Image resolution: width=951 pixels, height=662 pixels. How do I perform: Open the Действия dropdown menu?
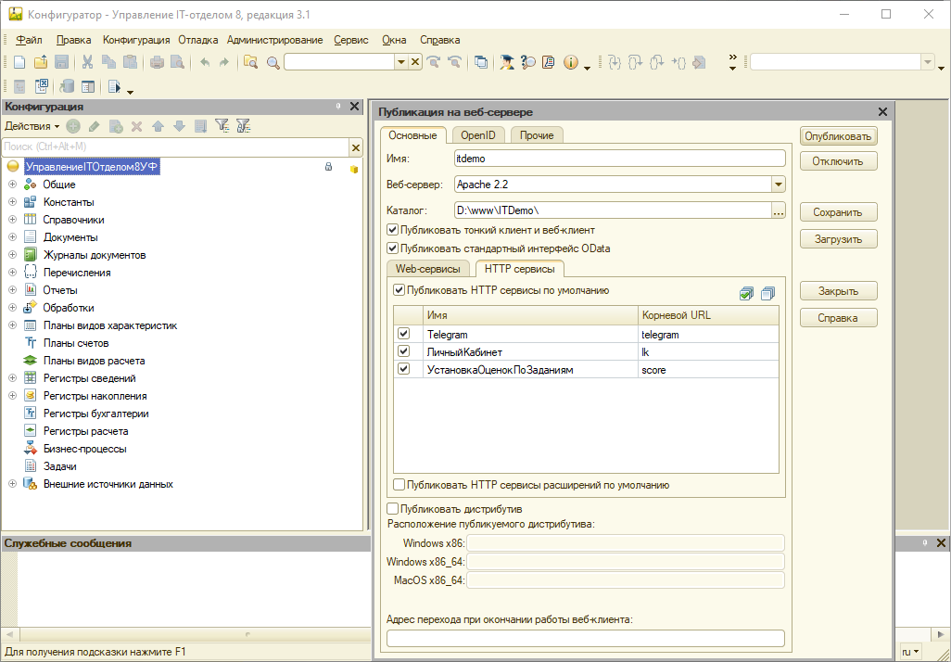pyautogui.click(x=32, y=125)
